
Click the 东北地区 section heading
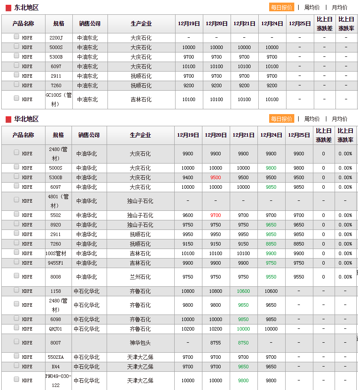tap(26, 7)
